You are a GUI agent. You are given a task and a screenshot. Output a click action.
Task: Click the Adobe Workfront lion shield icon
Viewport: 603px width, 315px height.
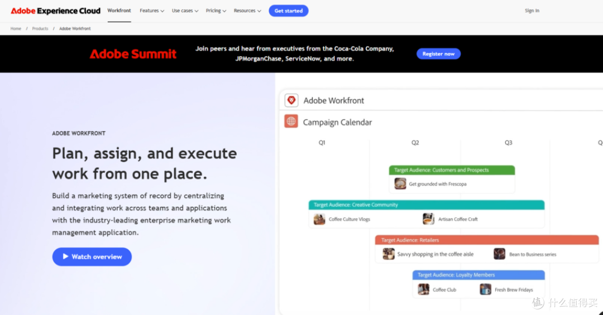[291, 100]
